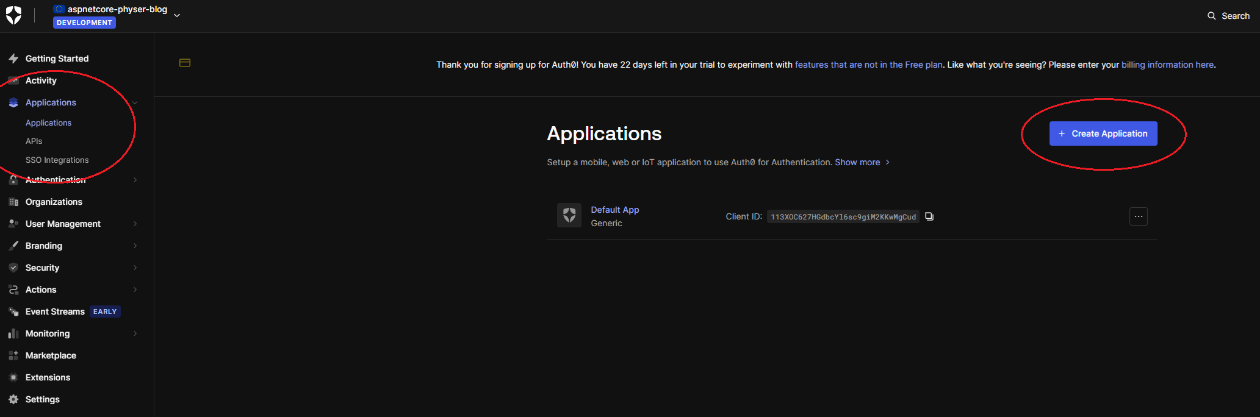The image size is (1260, 417).
Task: Click the Create Application button
Action: pos(1103,134)
